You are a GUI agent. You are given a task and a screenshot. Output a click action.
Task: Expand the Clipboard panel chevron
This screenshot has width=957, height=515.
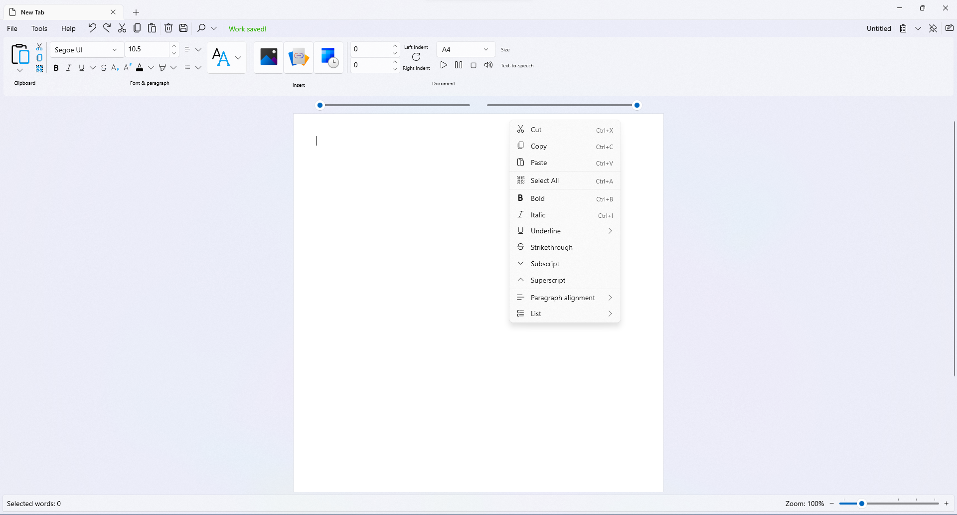click(20, 70)
